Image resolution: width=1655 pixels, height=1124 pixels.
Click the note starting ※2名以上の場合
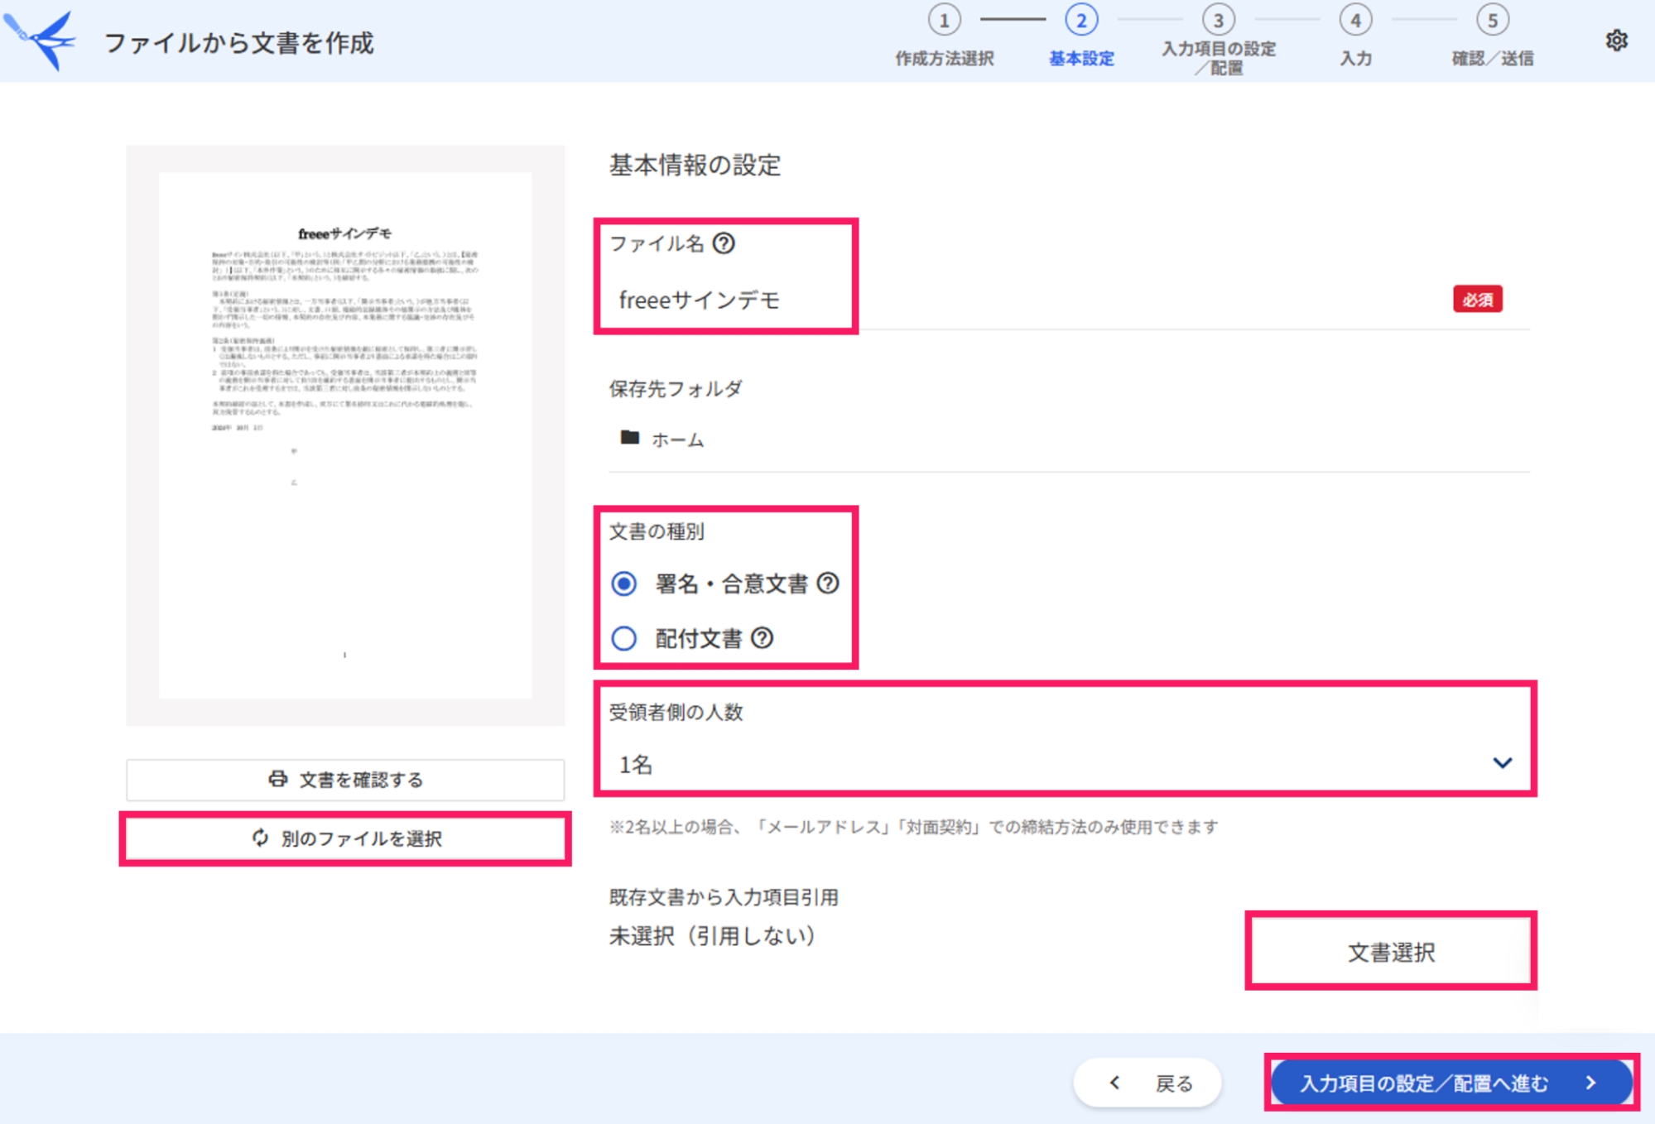click(x=913, y=827)
